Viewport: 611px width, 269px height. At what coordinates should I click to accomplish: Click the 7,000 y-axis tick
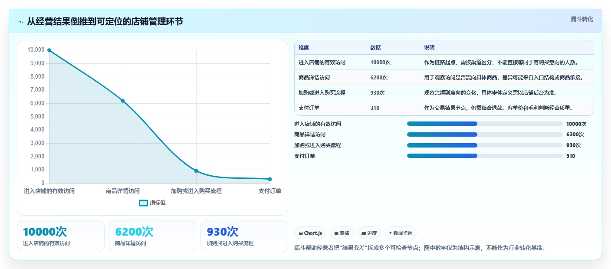[x=37, y=90]
